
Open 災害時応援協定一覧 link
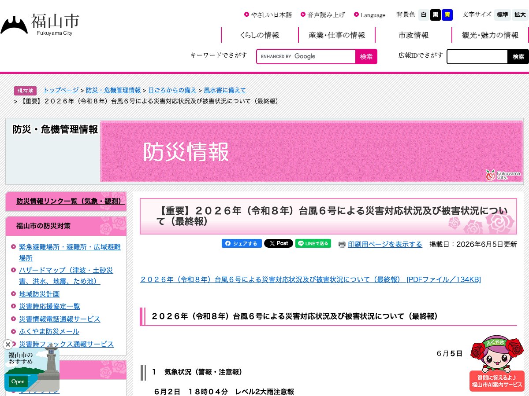click(49, 306)
